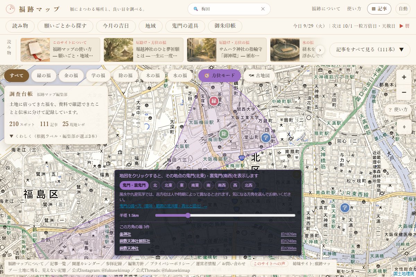Select 南東 direction option
The image size is (416, 277).
(x=195, y=186)
